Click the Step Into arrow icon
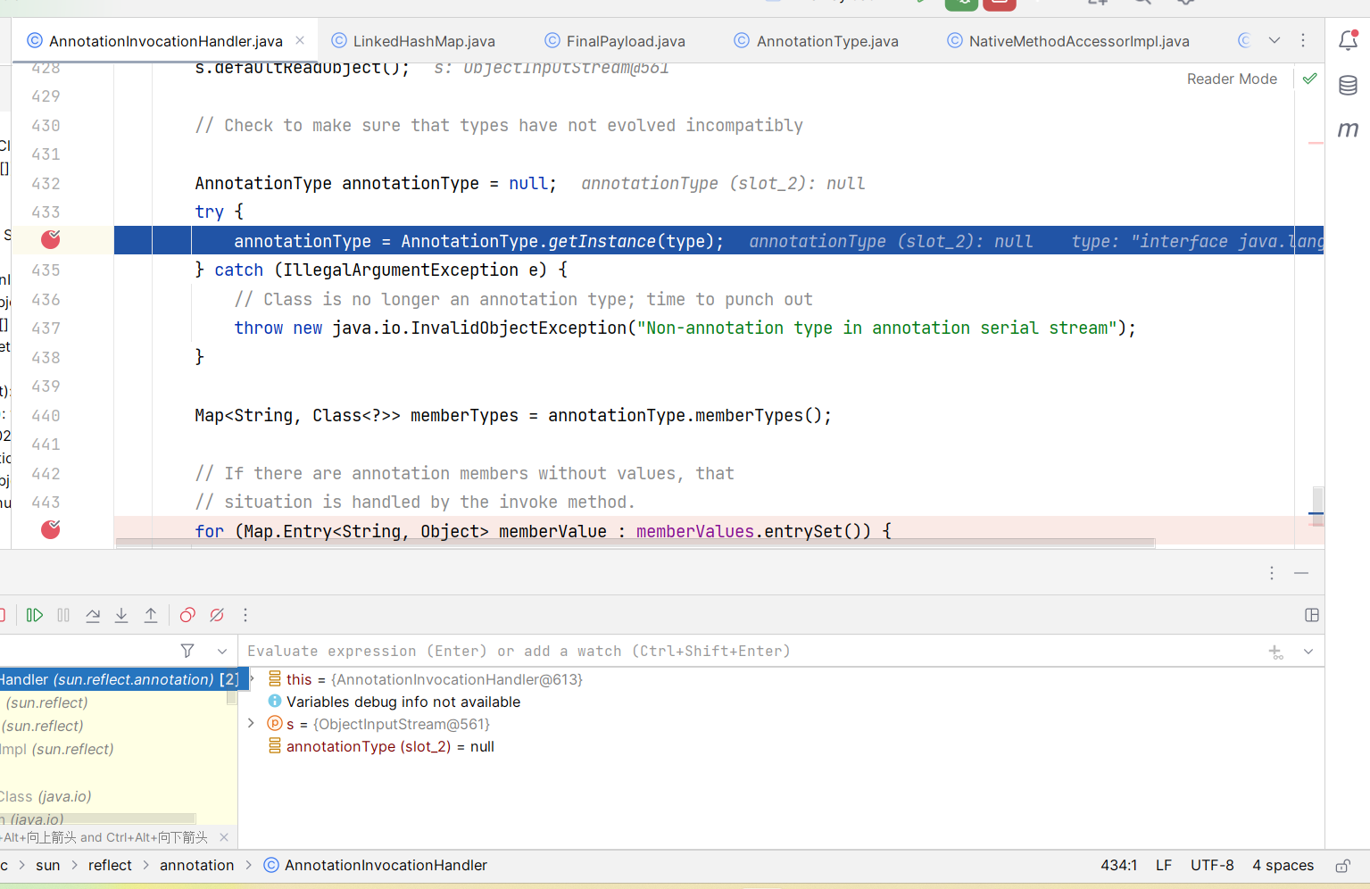The image size is (1370, 889). tap(121, 615)
